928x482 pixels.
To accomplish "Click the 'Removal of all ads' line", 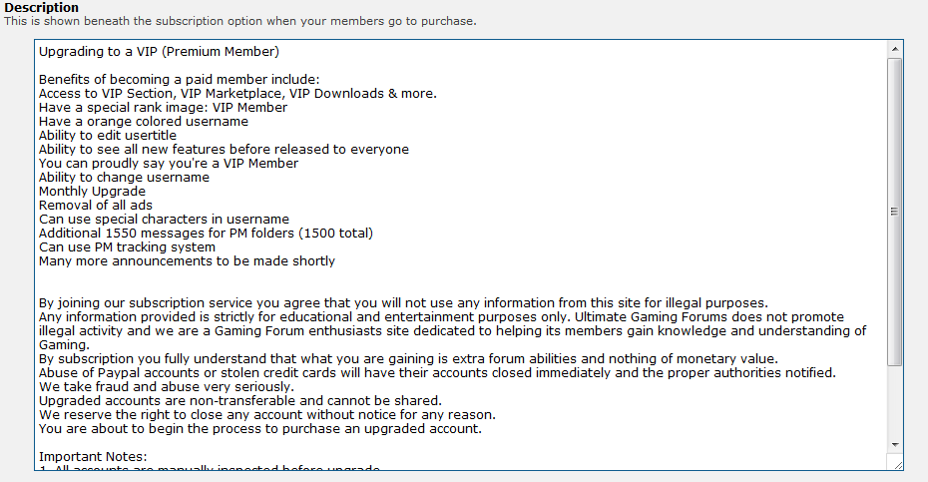I will pyautogui.click(x=95, y=205).
